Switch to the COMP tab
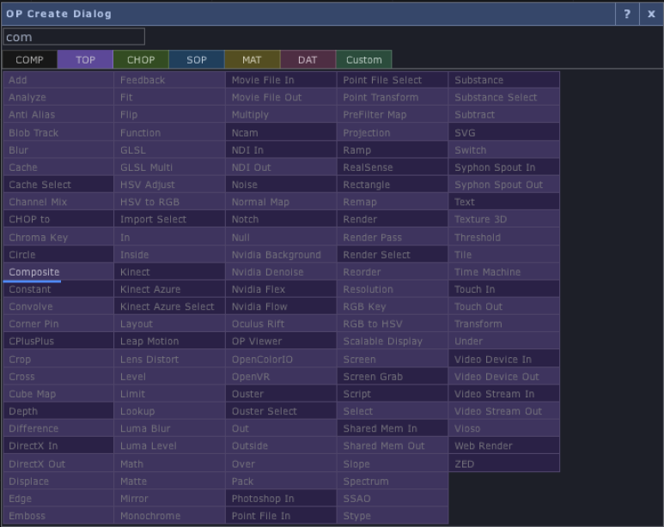The height and width of the screenshot is (527, 664). click(30, 60)
